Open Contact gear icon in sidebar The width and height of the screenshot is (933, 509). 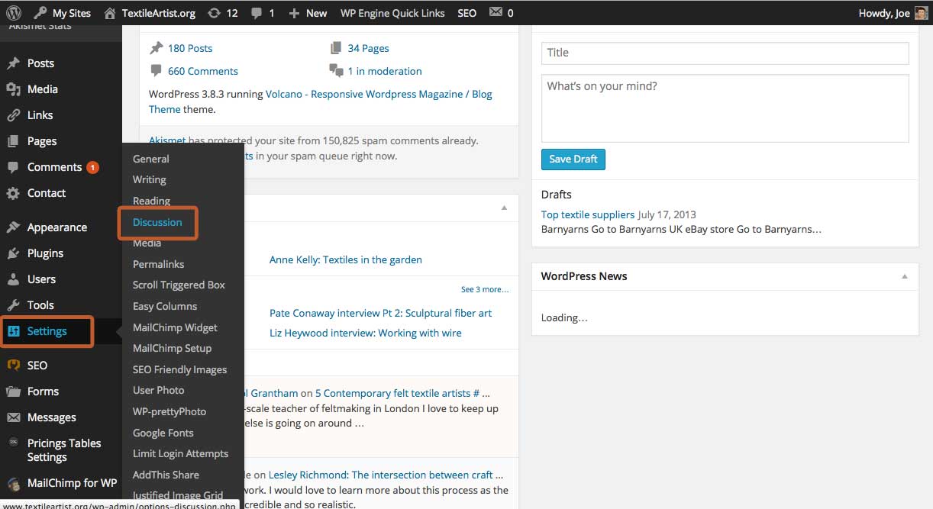pyautogui.click(x=13, y=193)
